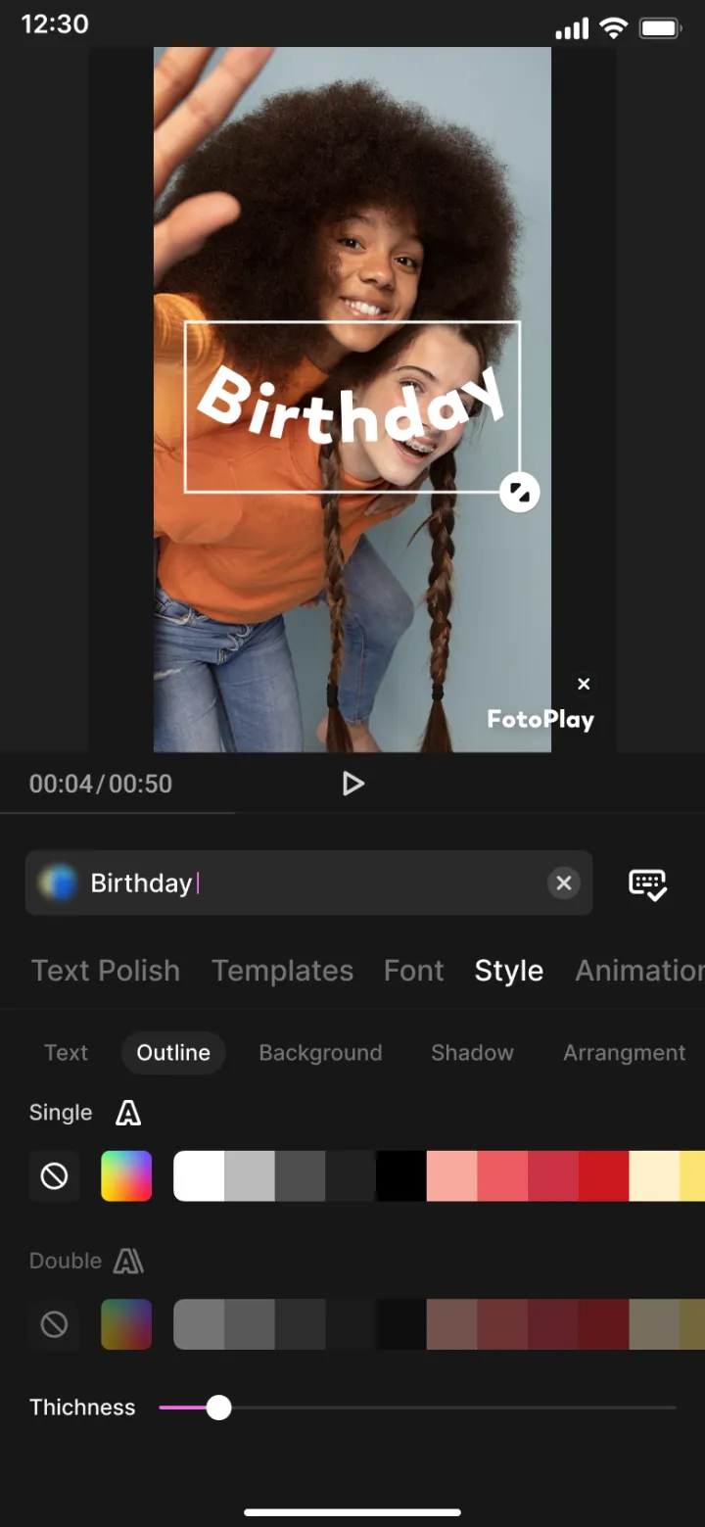Tap the 12:30 status bar clock

click(55, 24)
